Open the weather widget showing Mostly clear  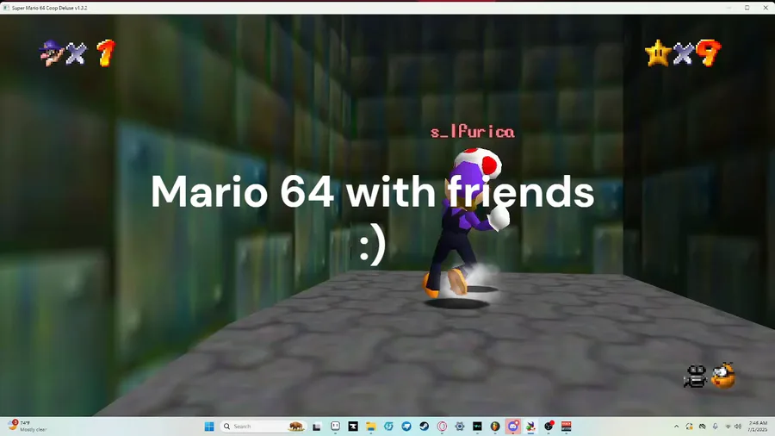click(28, 427)
